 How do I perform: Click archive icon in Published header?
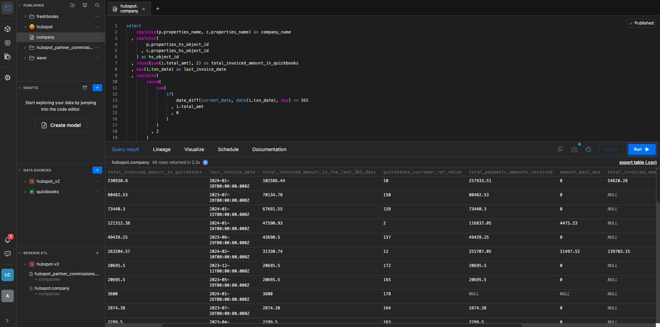click(85, 5)
